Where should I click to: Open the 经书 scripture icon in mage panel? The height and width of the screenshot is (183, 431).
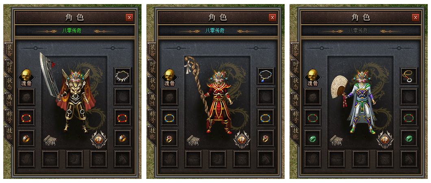tap(193, 140)
